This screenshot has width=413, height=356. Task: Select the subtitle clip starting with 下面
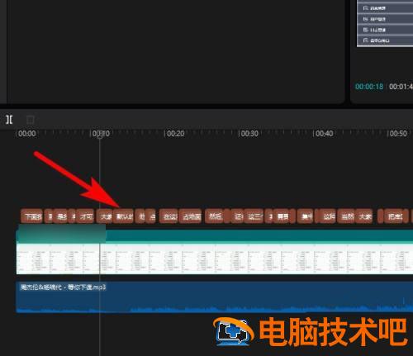[31, 216]
